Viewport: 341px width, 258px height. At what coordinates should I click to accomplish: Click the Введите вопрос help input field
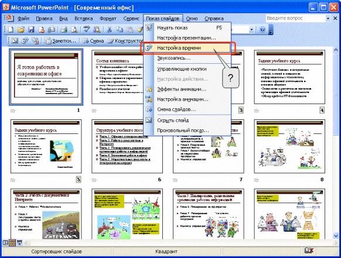pyautogui.click(x=295, y=19)
